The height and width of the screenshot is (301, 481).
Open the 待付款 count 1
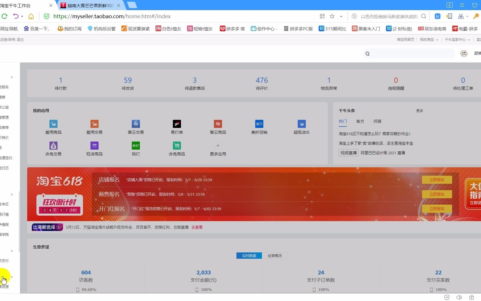(x=61, y=80)
